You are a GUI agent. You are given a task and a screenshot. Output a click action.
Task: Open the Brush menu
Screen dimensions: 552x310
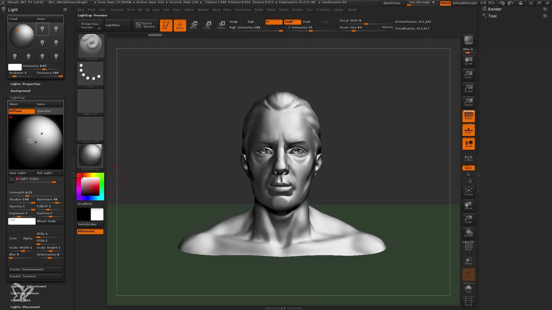(91, 9)
